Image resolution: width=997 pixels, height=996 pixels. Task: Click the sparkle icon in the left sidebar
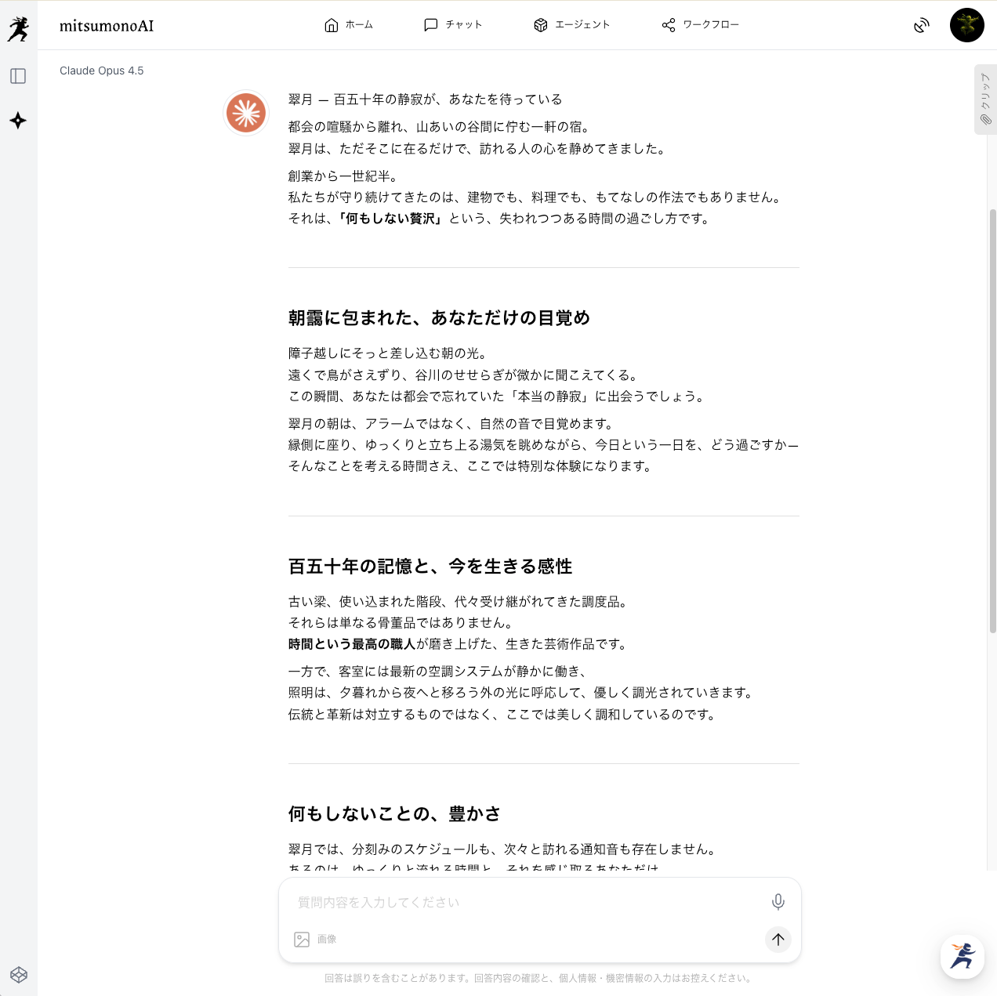point(18,121)
